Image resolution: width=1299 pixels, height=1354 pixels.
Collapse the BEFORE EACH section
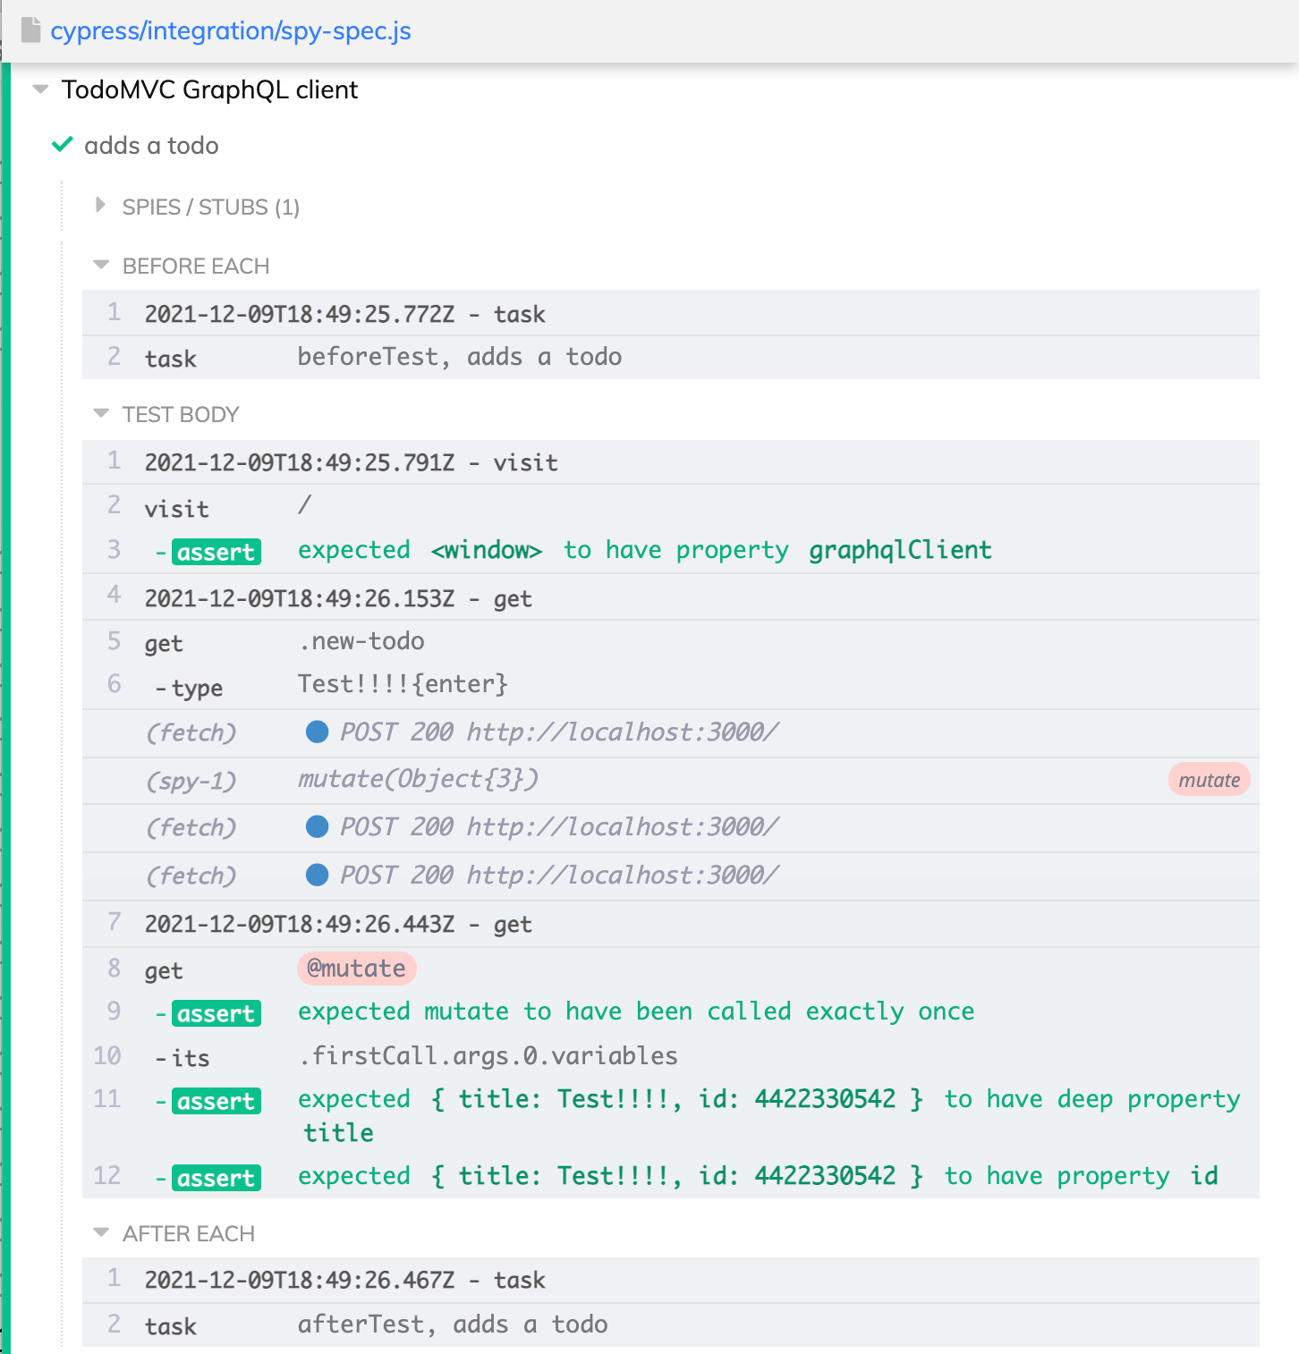point(99,264)
